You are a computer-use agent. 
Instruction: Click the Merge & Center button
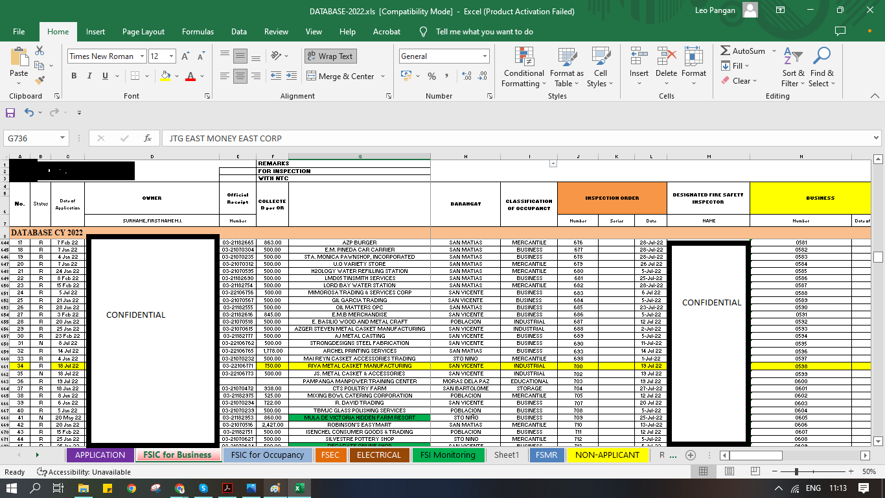341,77
